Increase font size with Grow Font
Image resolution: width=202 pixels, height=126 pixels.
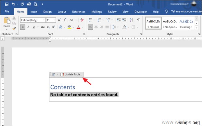[x=59, y=20]
